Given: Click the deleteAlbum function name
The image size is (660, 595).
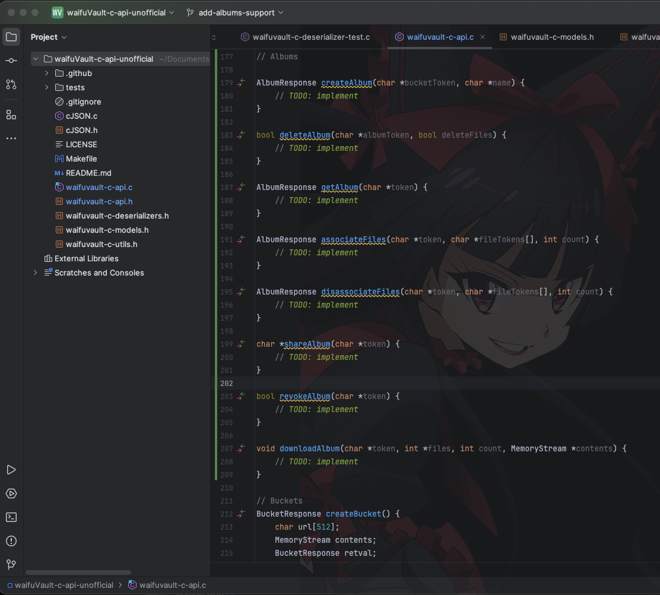Looking at the screenshot, I should [304, 135].
